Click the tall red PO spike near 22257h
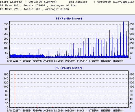The height and width of the screenshot is (112, 135). click(15, 89)
